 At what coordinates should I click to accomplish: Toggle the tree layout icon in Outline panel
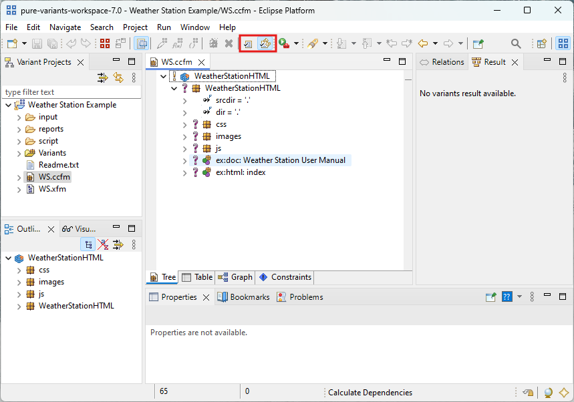point(88,244)
